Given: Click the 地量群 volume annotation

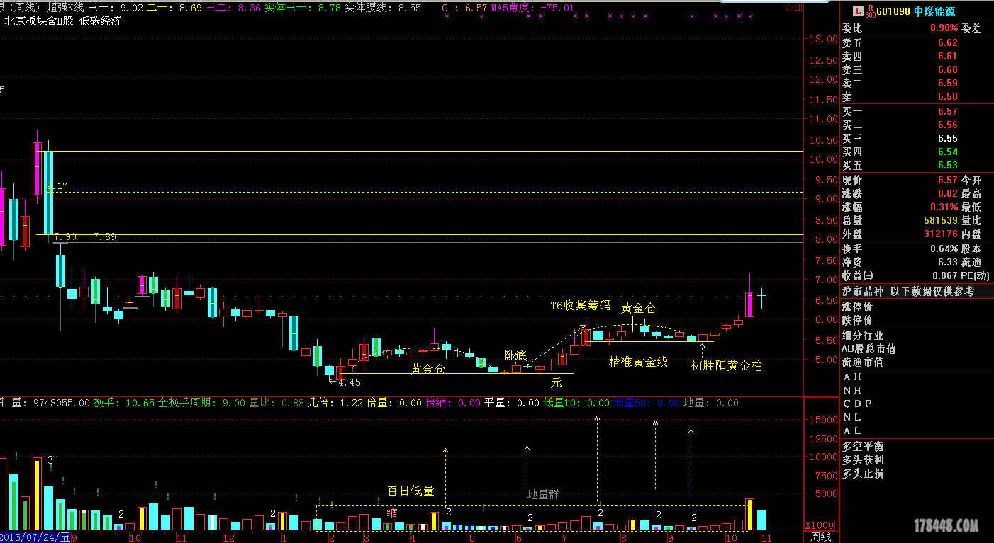Looking at the screenshot, I should (544, 494).
